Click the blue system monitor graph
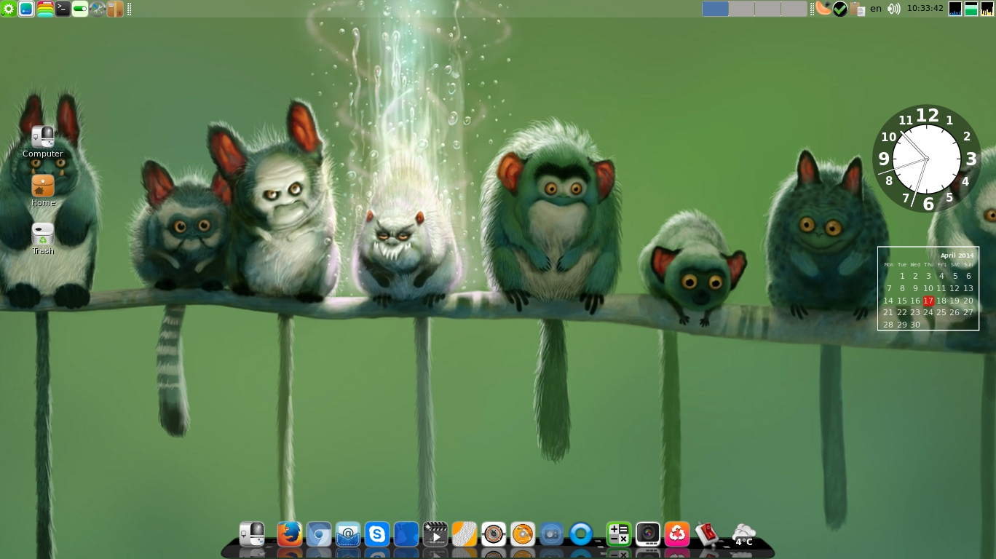 955,9
